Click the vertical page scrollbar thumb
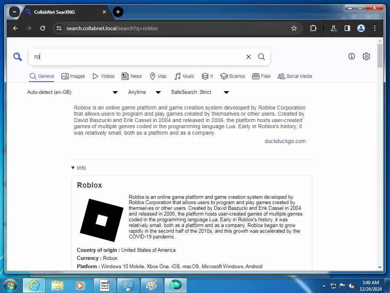This screenshot has height=293, width=390. (x=380, y=56)
